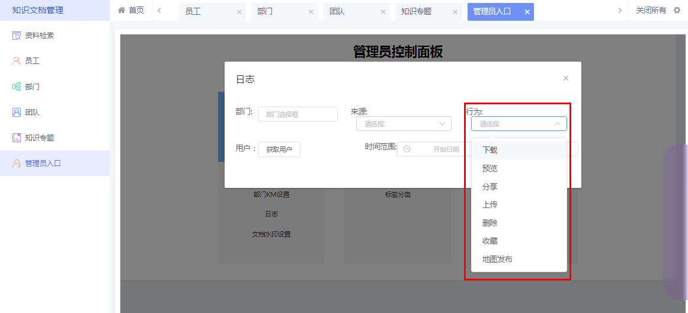Click the settings gear icon at top right
Image resolution: width=688 pixels, height=313 pixels.
pyautogui.click(x=677, y=10)
